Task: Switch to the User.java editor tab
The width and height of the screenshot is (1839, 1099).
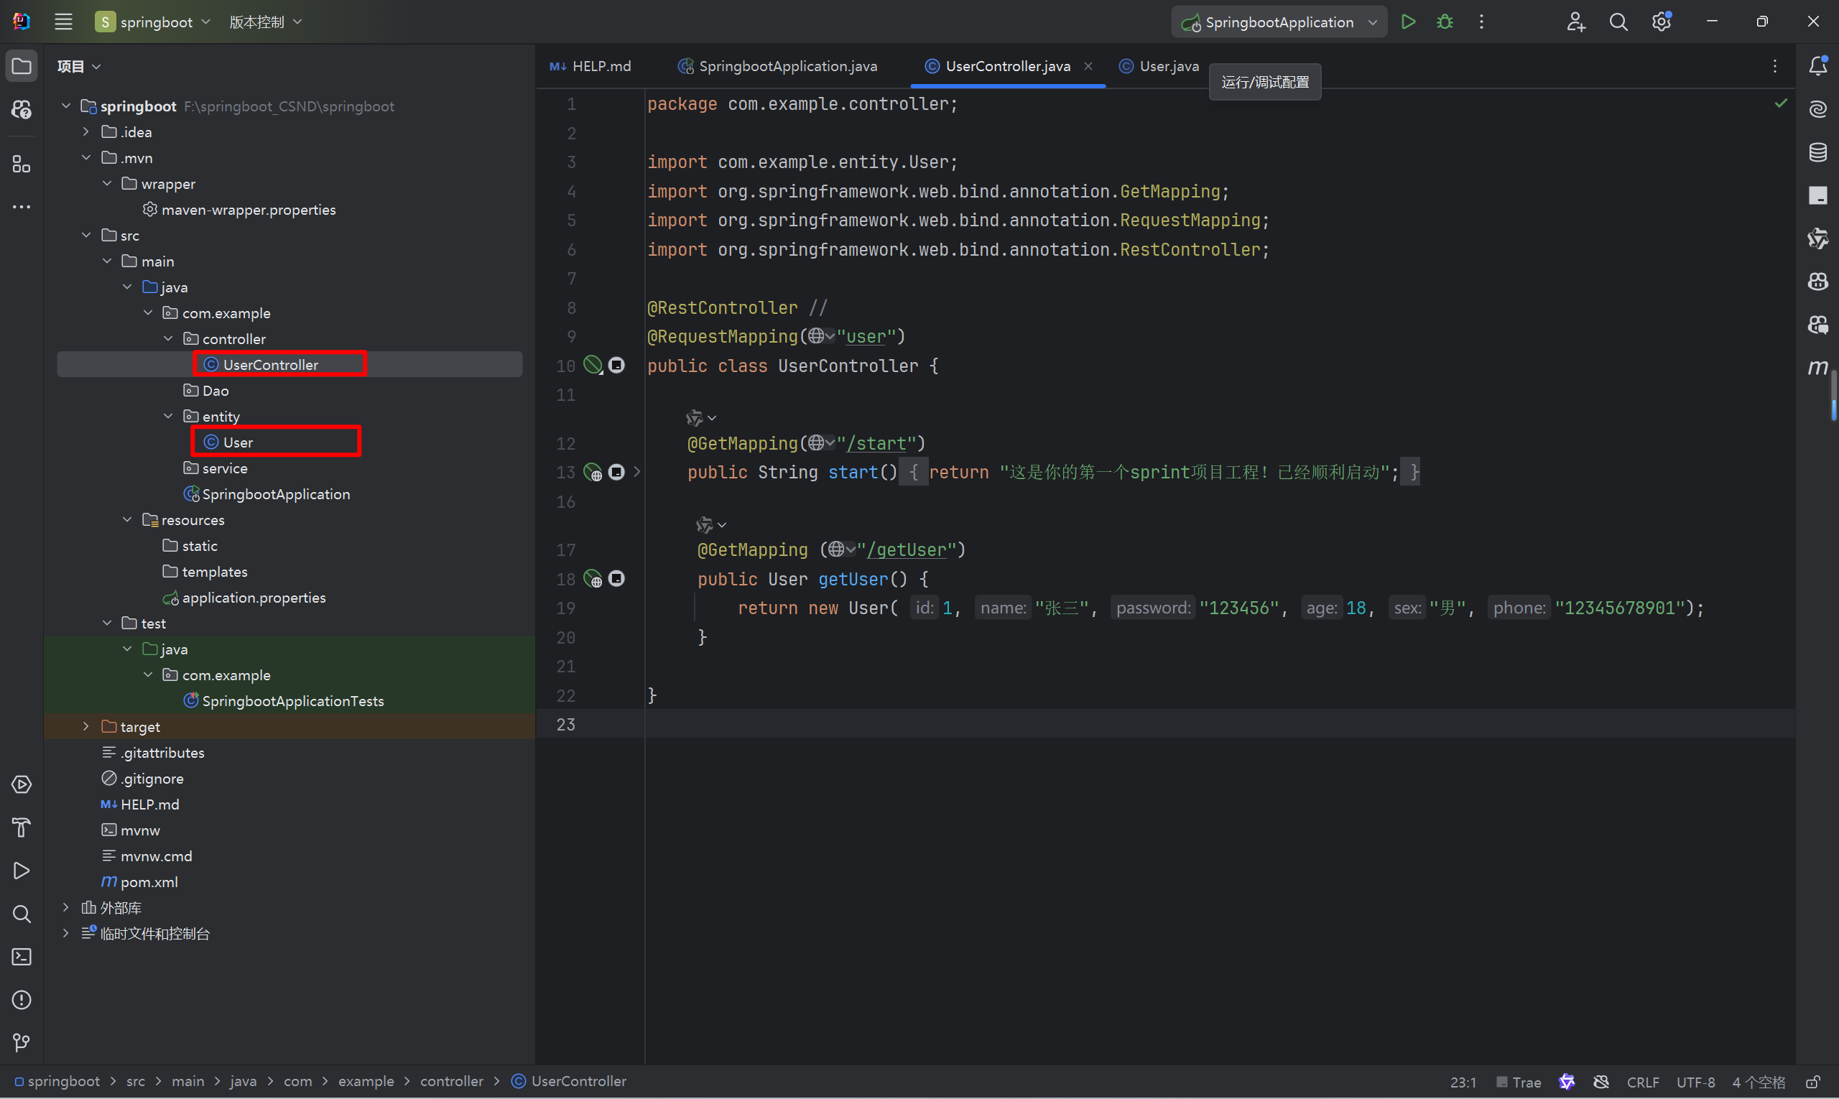Action: click(x=1168, y=66)
